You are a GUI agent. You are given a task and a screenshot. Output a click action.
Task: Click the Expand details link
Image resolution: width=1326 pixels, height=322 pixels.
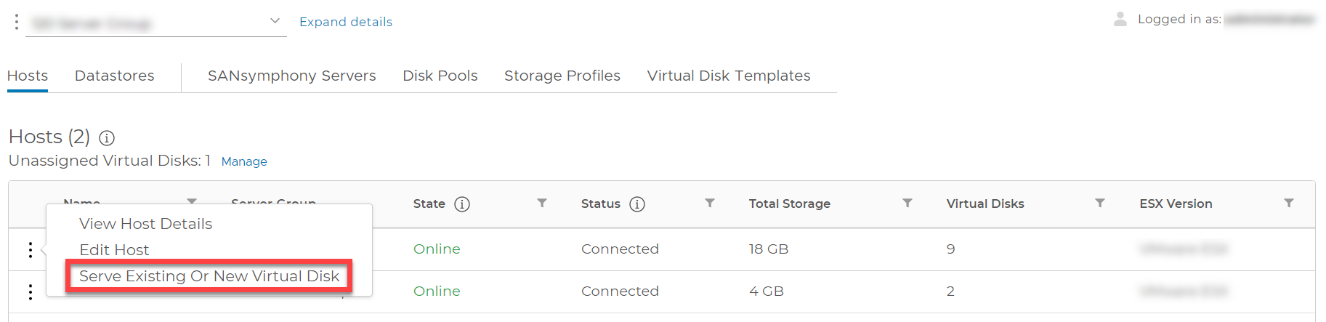pos(346,22)
